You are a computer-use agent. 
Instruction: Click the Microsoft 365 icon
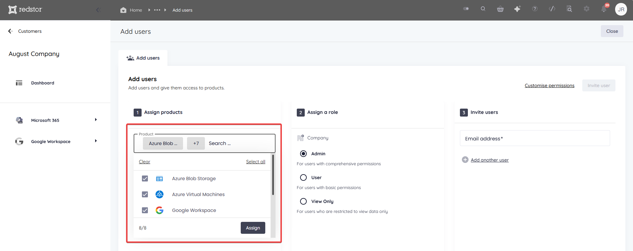coord(19,120)
